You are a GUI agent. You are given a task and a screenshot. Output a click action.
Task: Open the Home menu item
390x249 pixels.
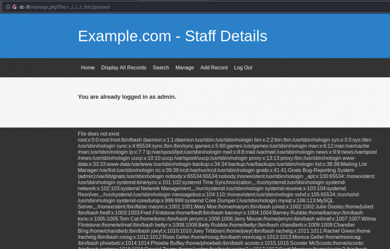point(88,68)
